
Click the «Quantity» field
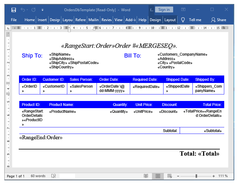[x=119, y=112]
